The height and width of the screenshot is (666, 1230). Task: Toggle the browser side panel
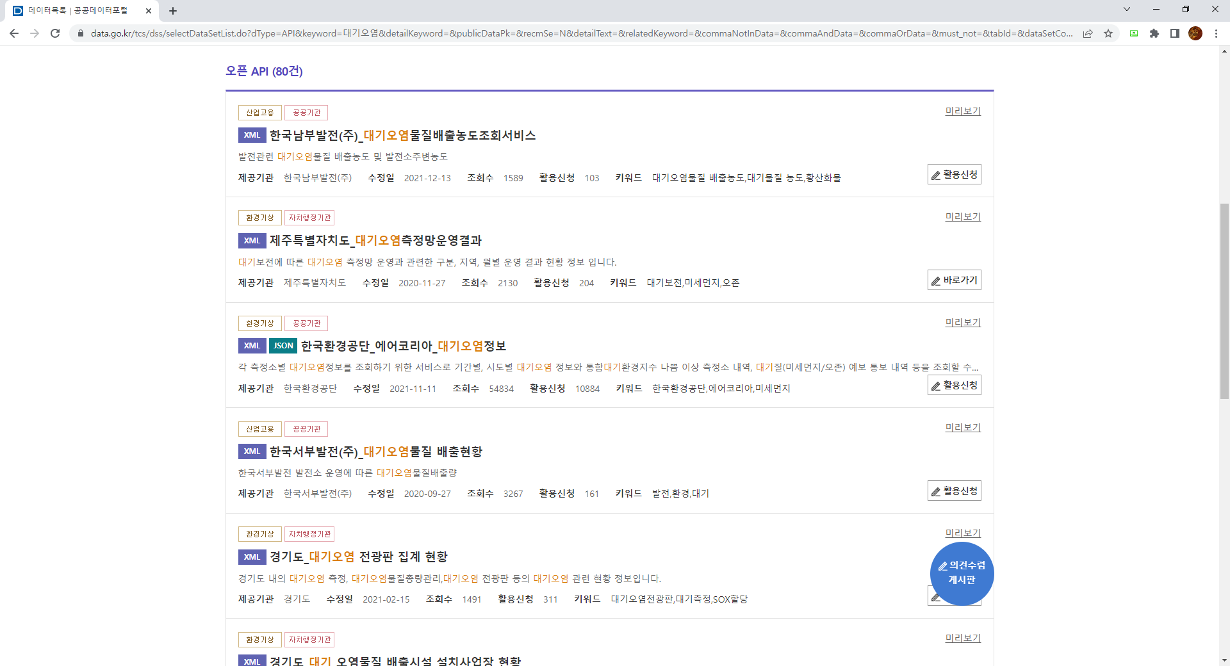[x=1175, y=33]
